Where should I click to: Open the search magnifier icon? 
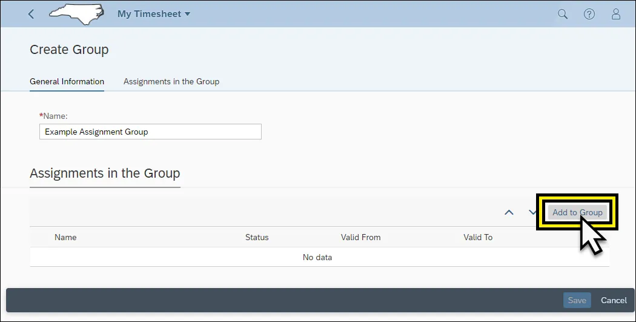pyautogui.click(x=563, y=14)
